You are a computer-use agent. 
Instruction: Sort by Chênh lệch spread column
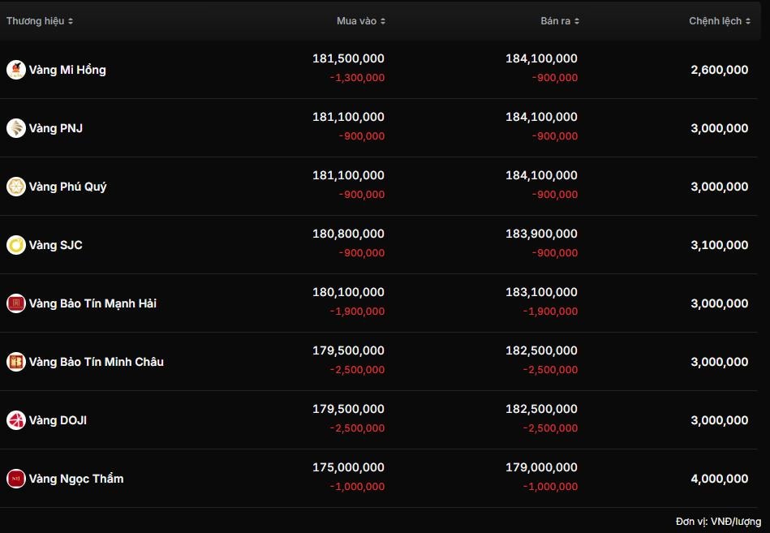[720, 21]
